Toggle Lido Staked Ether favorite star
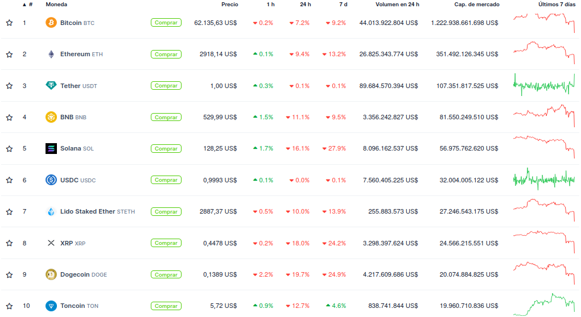 (x=9, y=211)
